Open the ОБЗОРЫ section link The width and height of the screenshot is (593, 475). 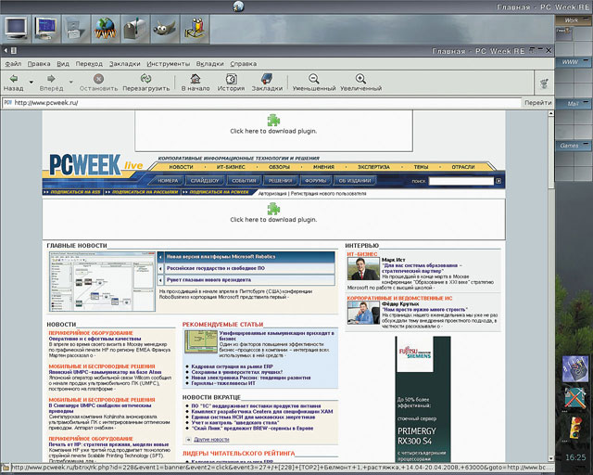point(279,167)
